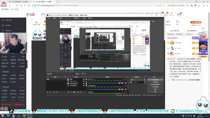Move scene up in OBS Scenes panel

click(x=54, y=92)
